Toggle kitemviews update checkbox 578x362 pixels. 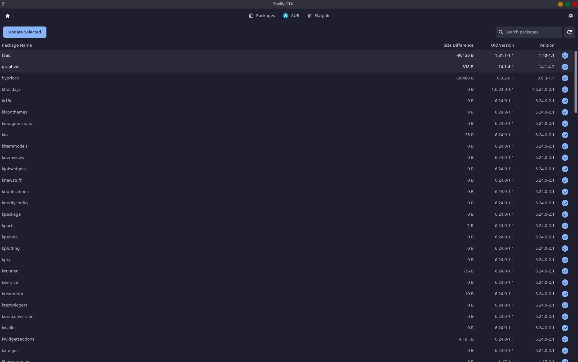point(565,158)
